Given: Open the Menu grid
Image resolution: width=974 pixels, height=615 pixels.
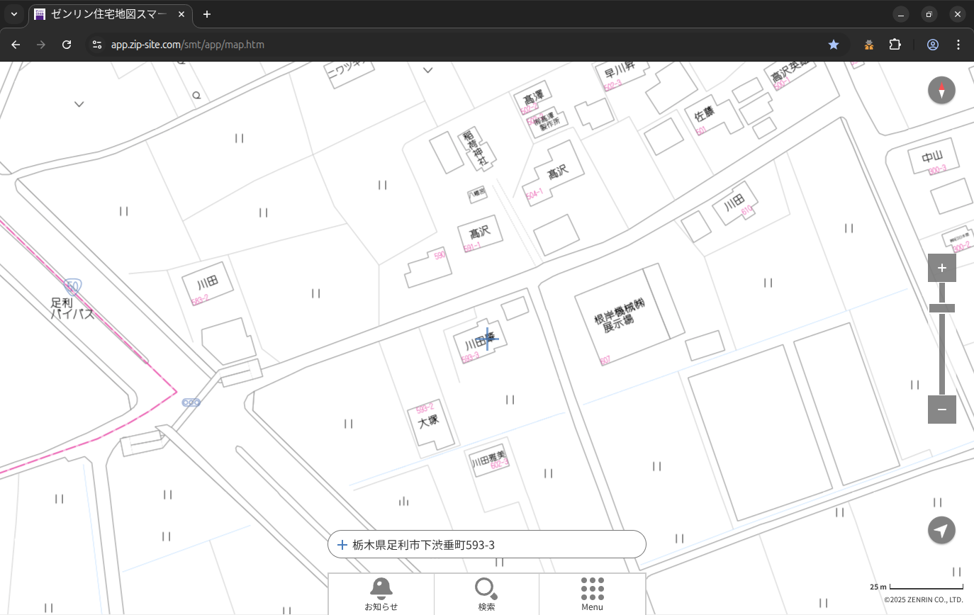Looking at the screenshot, I should pyautogui.click(x=592, y=594).
